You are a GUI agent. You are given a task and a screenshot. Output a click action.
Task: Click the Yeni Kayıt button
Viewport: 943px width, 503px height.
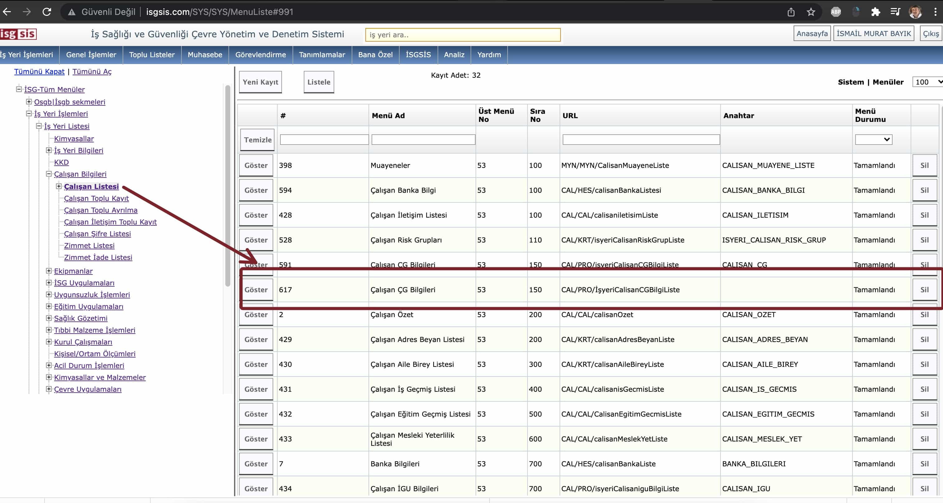(260, 82)
